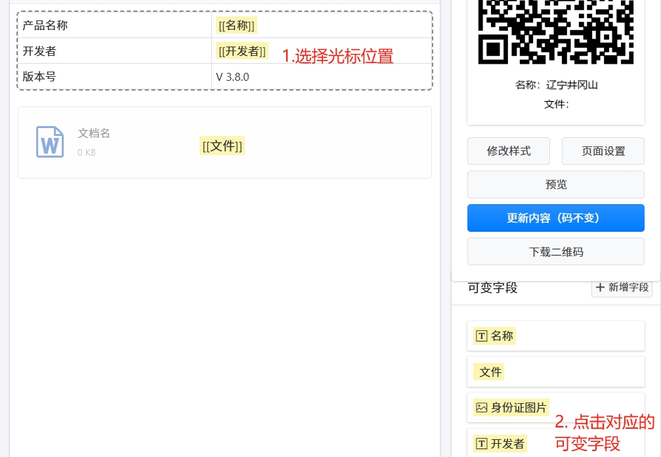661x457 pixels.
Task: Select the [[开发者]] placeholder in the table
Action: 242,51
